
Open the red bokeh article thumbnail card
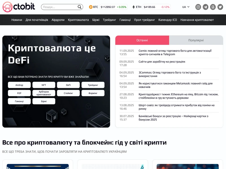tap(188, 166)
